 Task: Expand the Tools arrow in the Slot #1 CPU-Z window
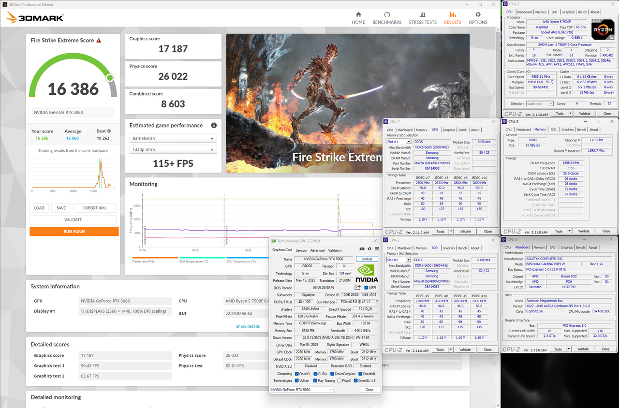(x=451, y=232)
